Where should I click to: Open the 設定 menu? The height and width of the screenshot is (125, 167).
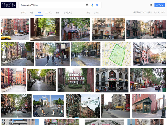(x=88, y=12)
